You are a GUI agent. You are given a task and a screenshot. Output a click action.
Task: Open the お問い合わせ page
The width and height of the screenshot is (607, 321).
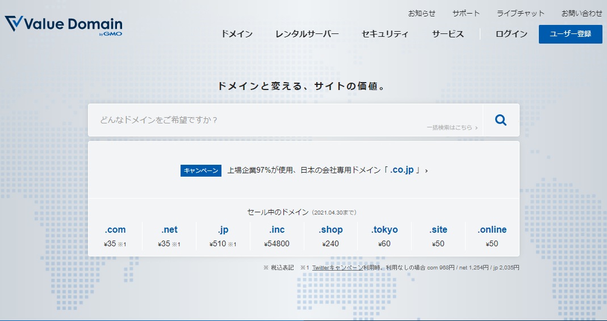(x=581, y=13)
